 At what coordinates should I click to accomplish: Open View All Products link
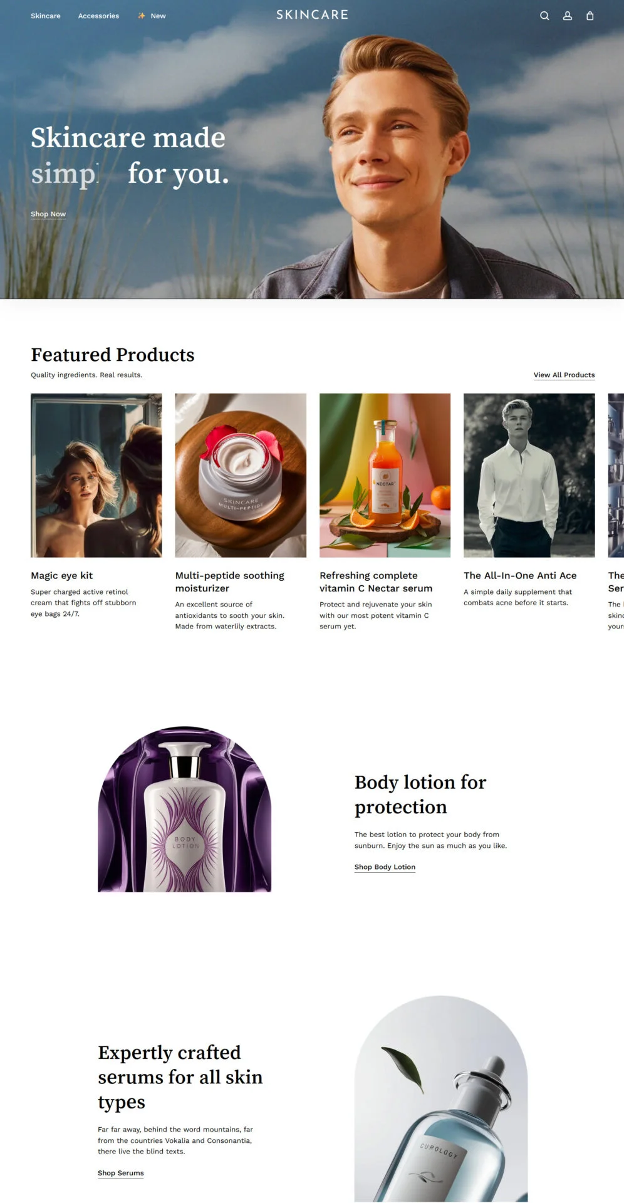click(564, 375)
